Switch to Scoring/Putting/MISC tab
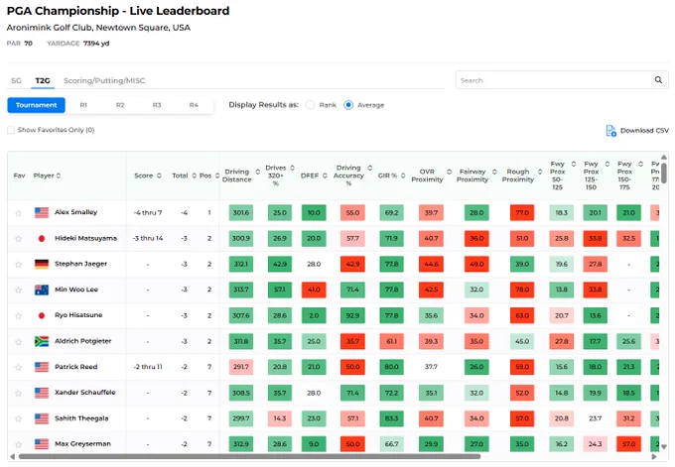 [x=104, y=80]
